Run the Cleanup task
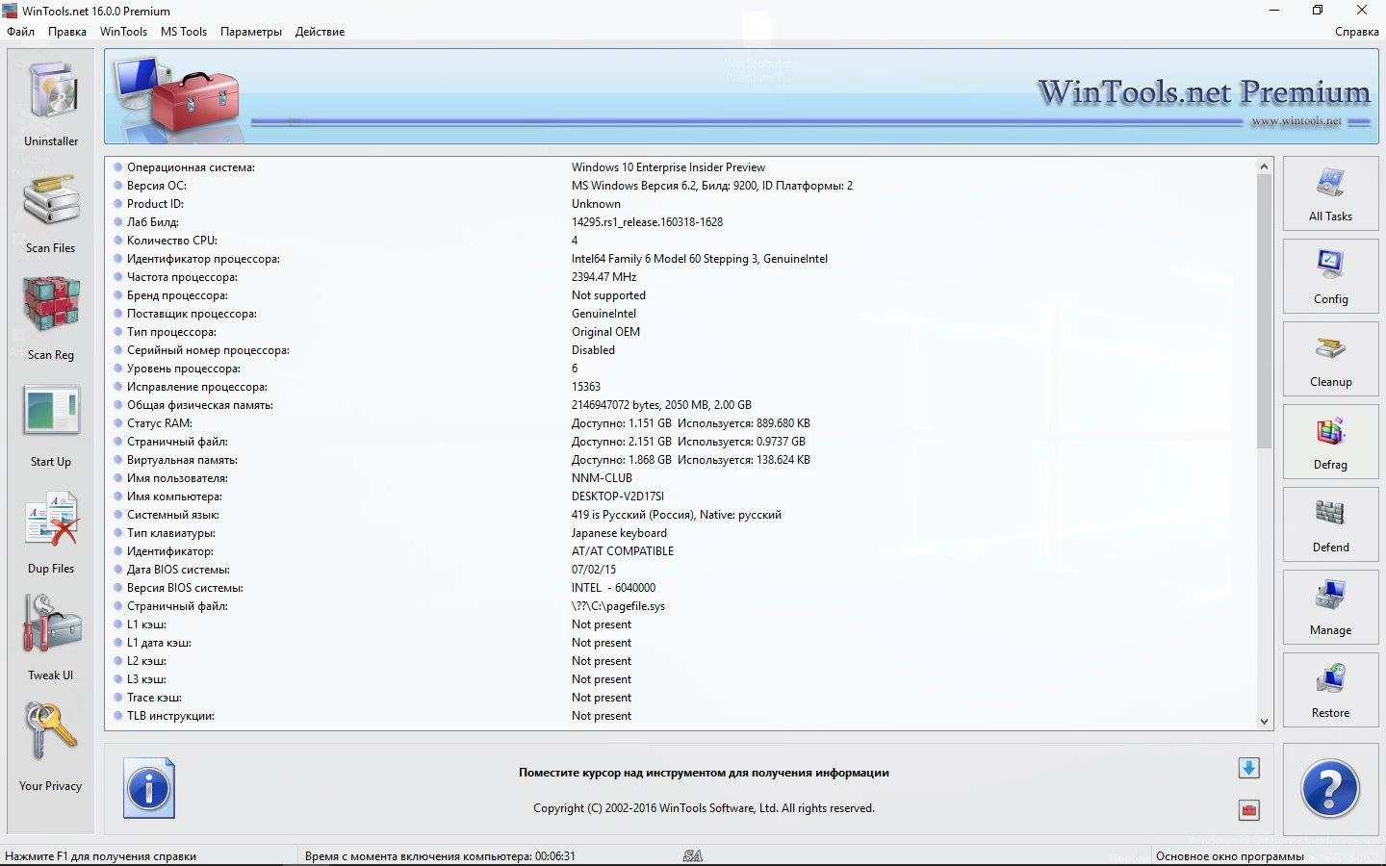Screen dimensions: 1386x866 pyautogui.click(x=1330, y=359)
